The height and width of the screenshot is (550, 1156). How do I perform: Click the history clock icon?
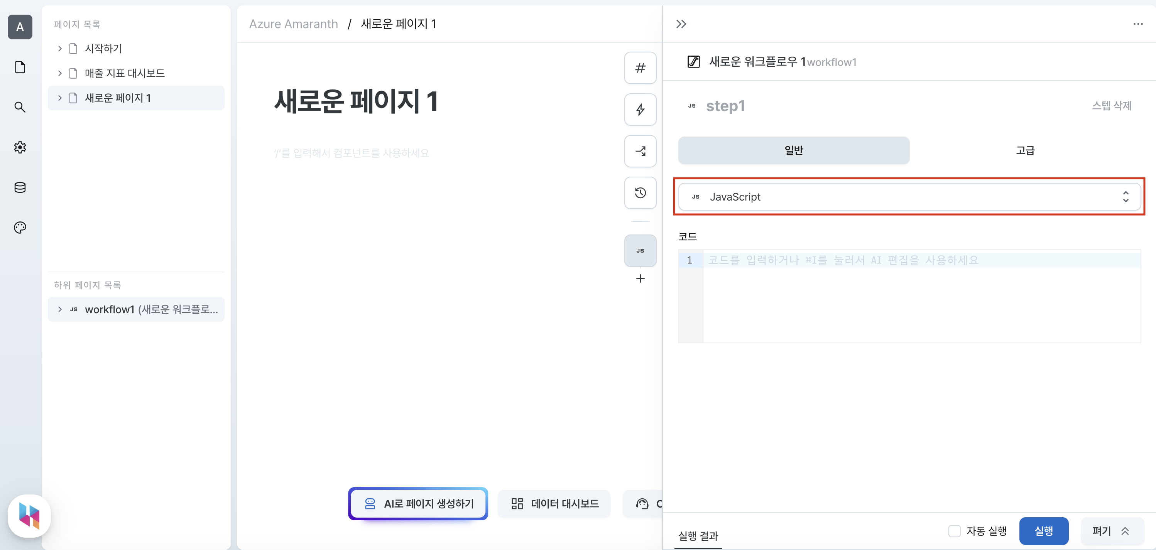coord(641,193)
